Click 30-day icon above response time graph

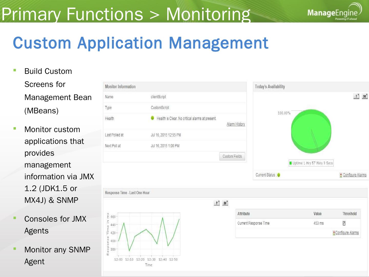tap(225, 203)
